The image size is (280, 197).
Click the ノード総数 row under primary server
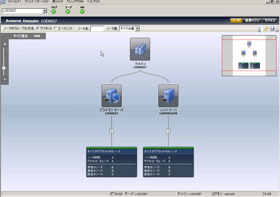click(100, 157)
